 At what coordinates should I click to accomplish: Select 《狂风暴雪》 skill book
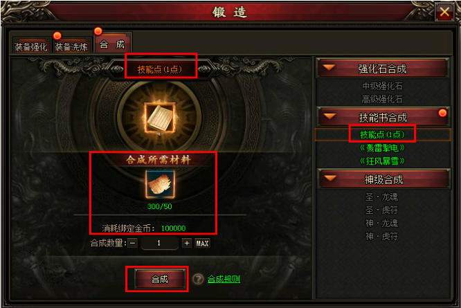(382, 161)
